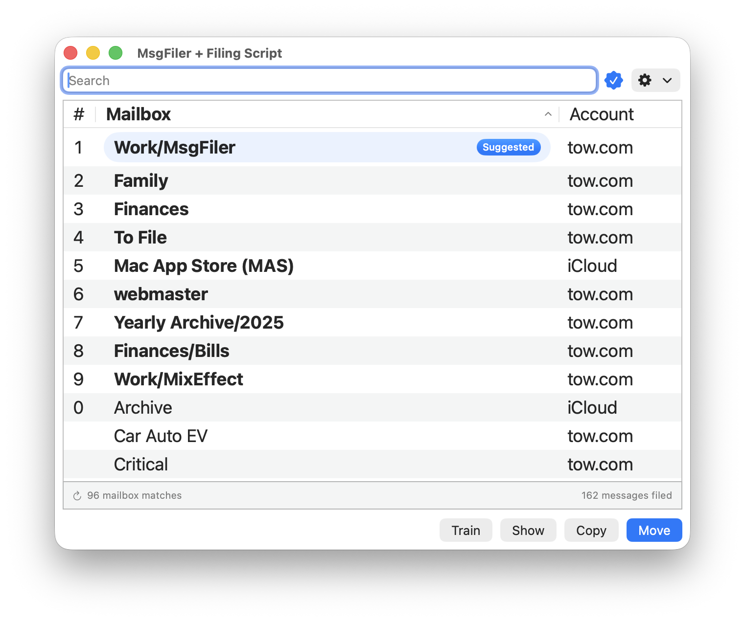Image resolution: width=745 pixels, height=622 pixels.
Task: Click the Mailbox column sort arrow
Action: tap(548, 114)
